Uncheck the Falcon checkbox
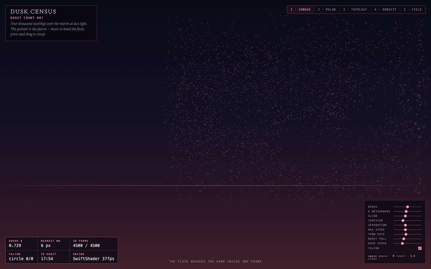Viewport: 431px width, 269px height. coord(420,248)
